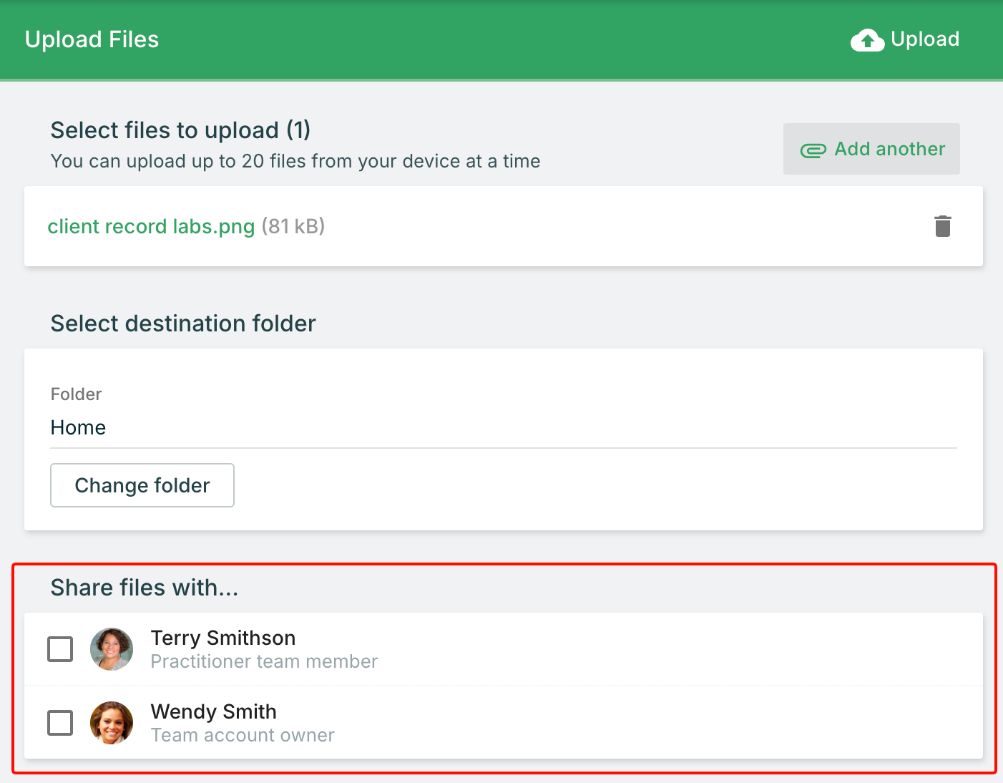Click Wendy Smith's profile photo
The height and width of the screenshot is (783, 1003).
pos(112,723)
